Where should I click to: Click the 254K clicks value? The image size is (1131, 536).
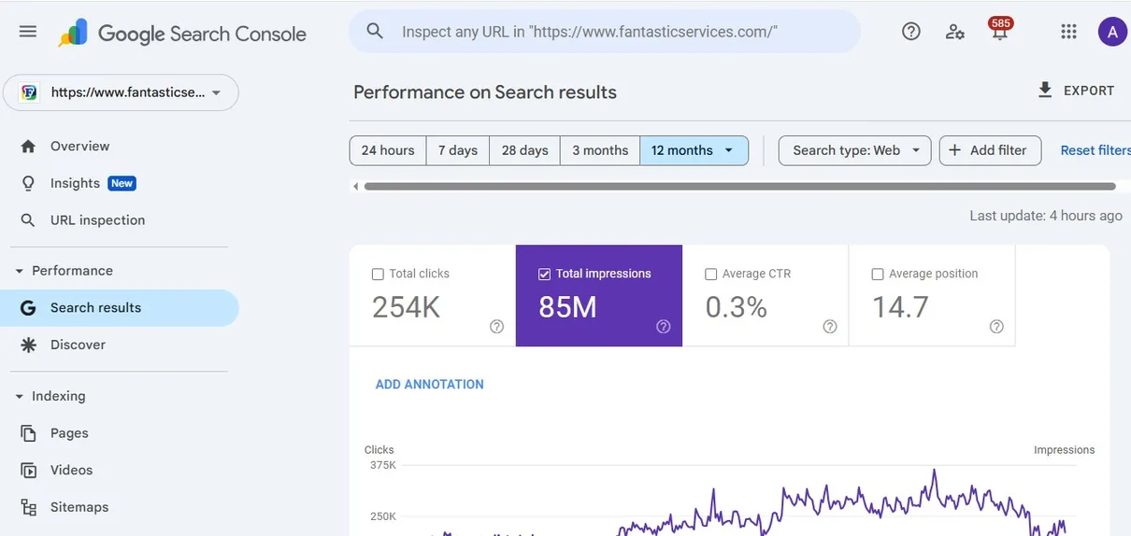pos(406,307)
